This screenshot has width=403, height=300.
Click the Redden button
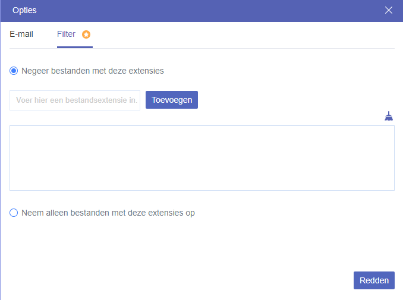pyautogui.click(x=374, y=280)
